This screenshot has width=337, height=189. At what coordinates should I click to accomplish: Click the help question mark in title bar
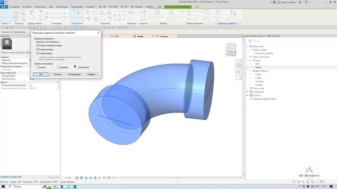[x=306, y=2]
